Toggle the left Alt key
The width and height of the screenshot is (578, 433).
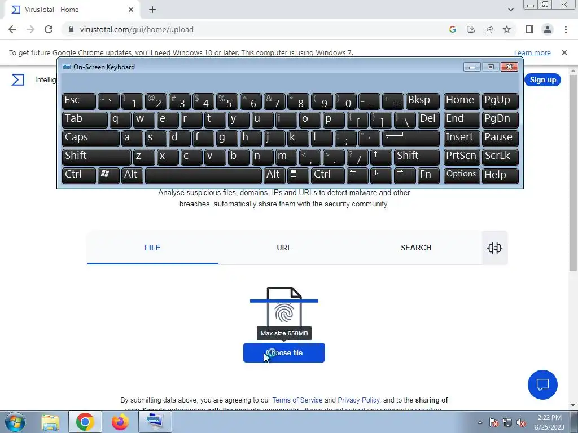[132, 176]
